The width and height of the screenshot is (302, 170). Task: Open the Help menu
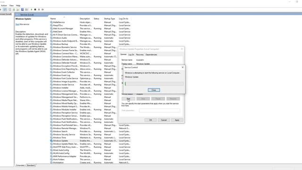(18, 6)
